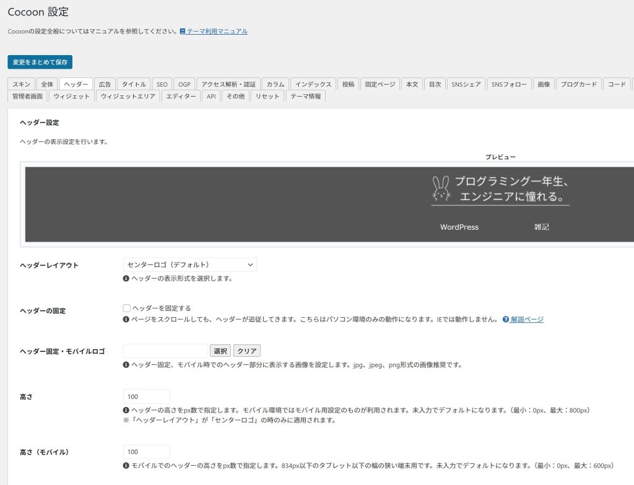Select the アクセス解析・認証 tab
Screen dimensions: 634x485
(228, 84)
